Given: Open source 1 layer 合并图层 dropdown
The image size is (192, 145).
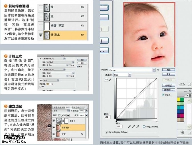Looking at the screenshot, I should tap(60, 62).
